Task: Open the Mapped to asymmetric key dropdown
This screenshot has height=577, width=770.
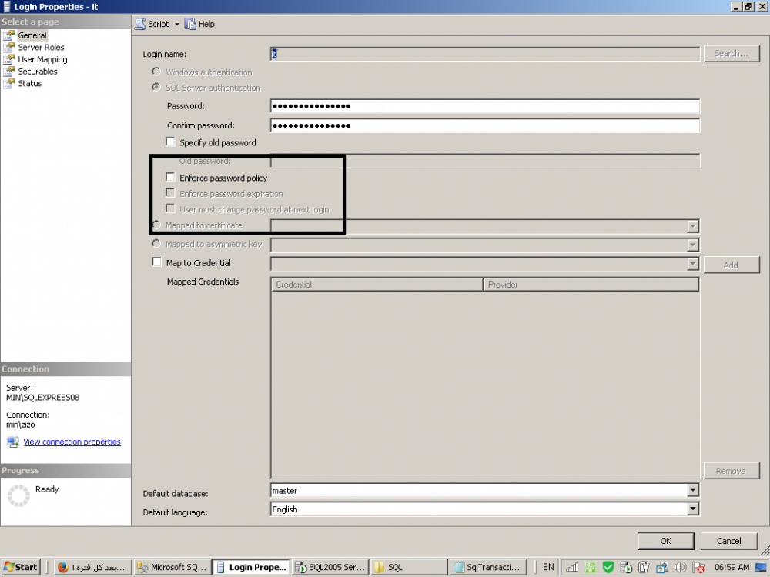Action: coord(692,245)
